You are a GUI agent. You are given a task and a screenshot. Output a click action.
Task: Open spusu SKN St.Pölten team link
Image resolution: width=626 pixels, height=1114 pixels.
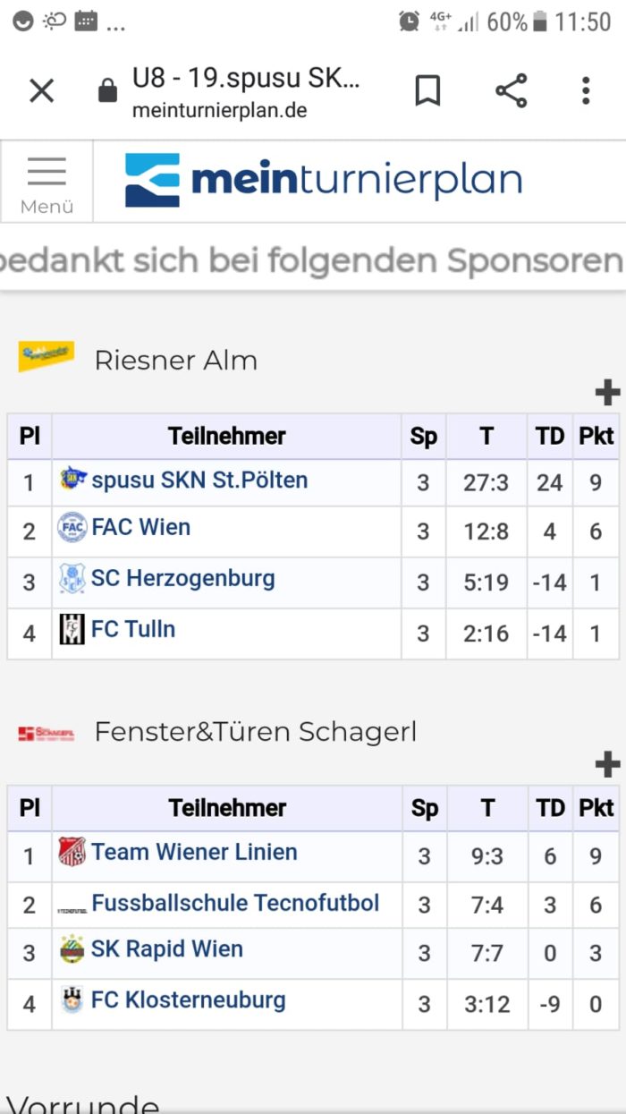pos(199,480)
